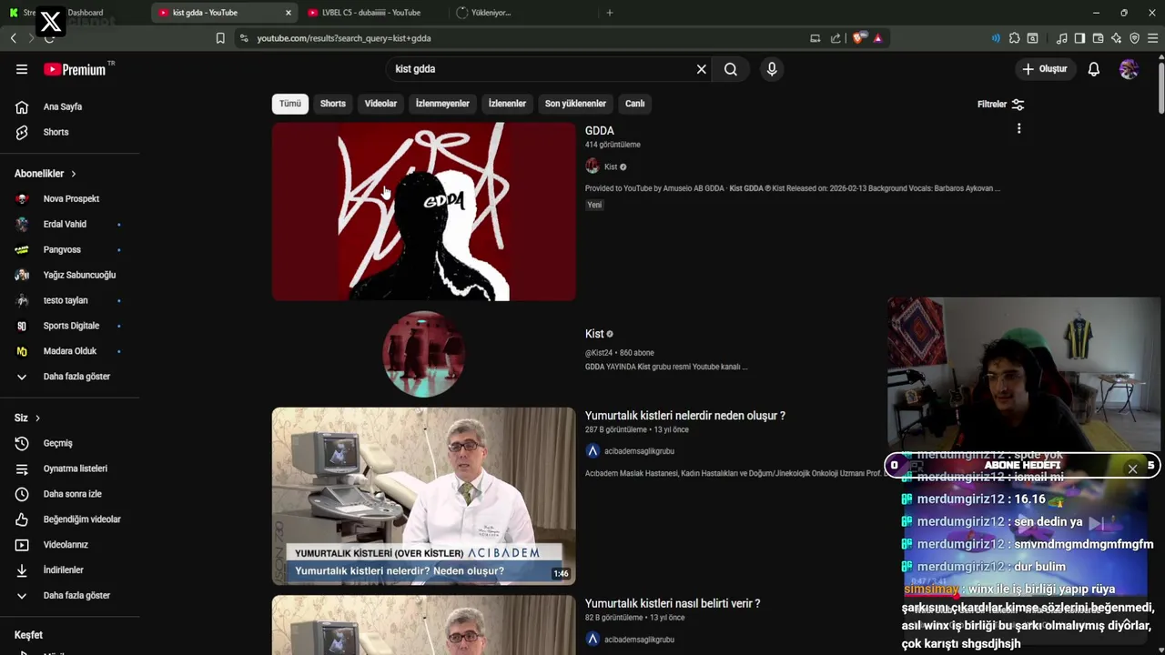This screenshot has width=1165, height=655.
Task: Open Nova Prospekt subscription
Action: tap(69, 198)
